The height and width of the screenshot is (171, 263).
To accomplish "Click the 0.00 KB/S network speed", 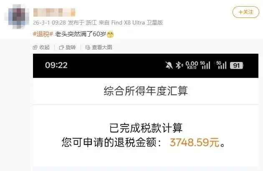I will pyautogui.click(x=192, y=65).
